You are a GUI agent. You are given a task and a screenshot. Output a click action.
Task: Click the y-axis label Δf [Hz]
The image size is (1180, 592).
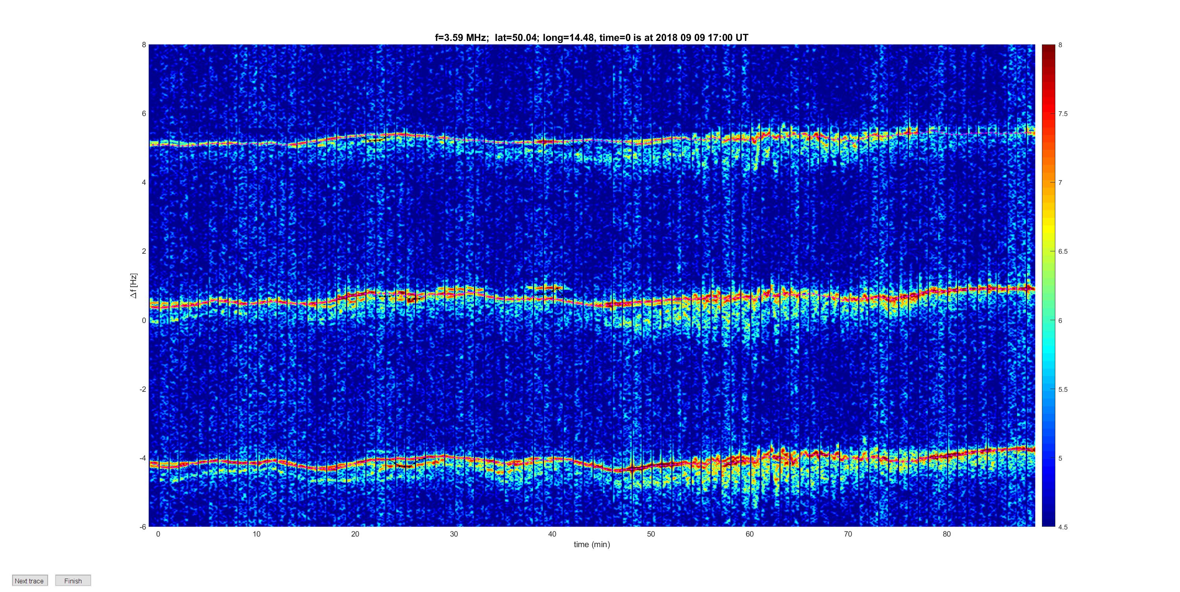coord(133,286)
